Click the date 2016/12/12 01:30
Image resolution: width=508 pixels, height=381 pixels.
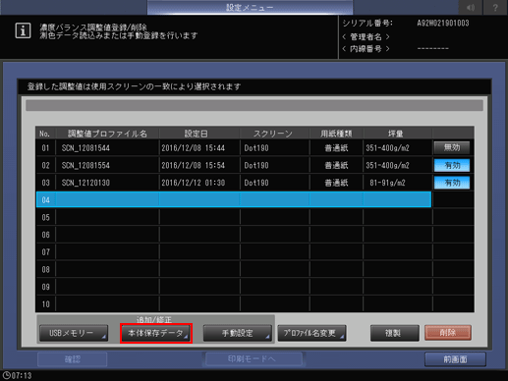(x=193, y=183)
